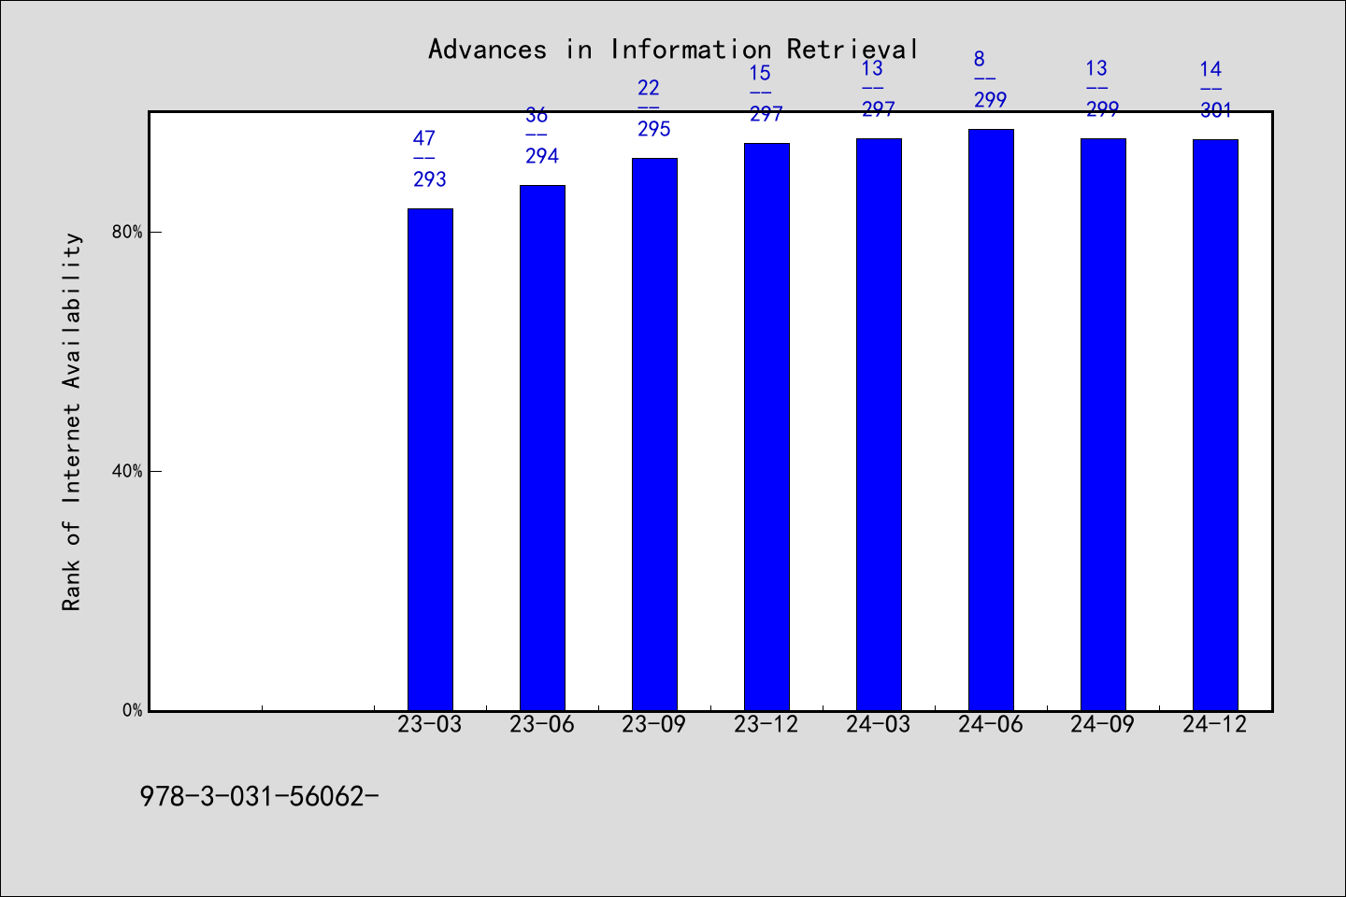This screenshot has width=1346, height=897.
Task: Click the ISBN text 978-3-031-56062-
Action: click(x=259, y=796)
